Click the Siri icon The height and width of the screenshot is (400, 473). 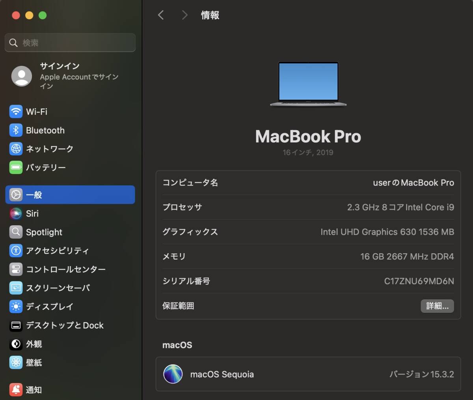(x=16, y=213)
